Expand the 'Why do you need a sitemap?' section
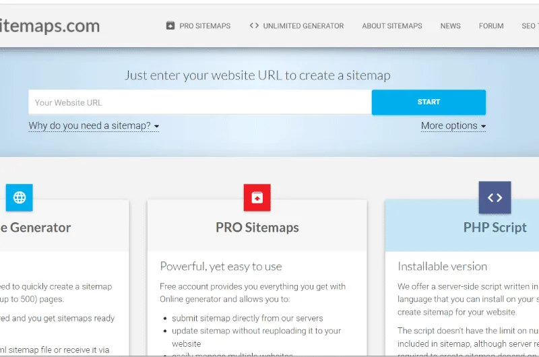Screen dimensions: 539x357 [x=94, y=126]
